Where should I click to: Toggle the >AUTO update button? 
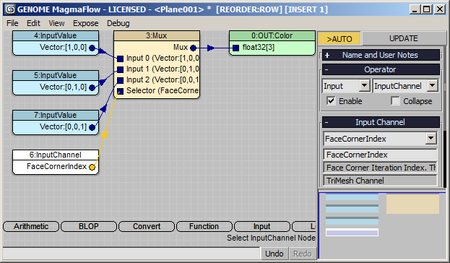coord(339,39)
